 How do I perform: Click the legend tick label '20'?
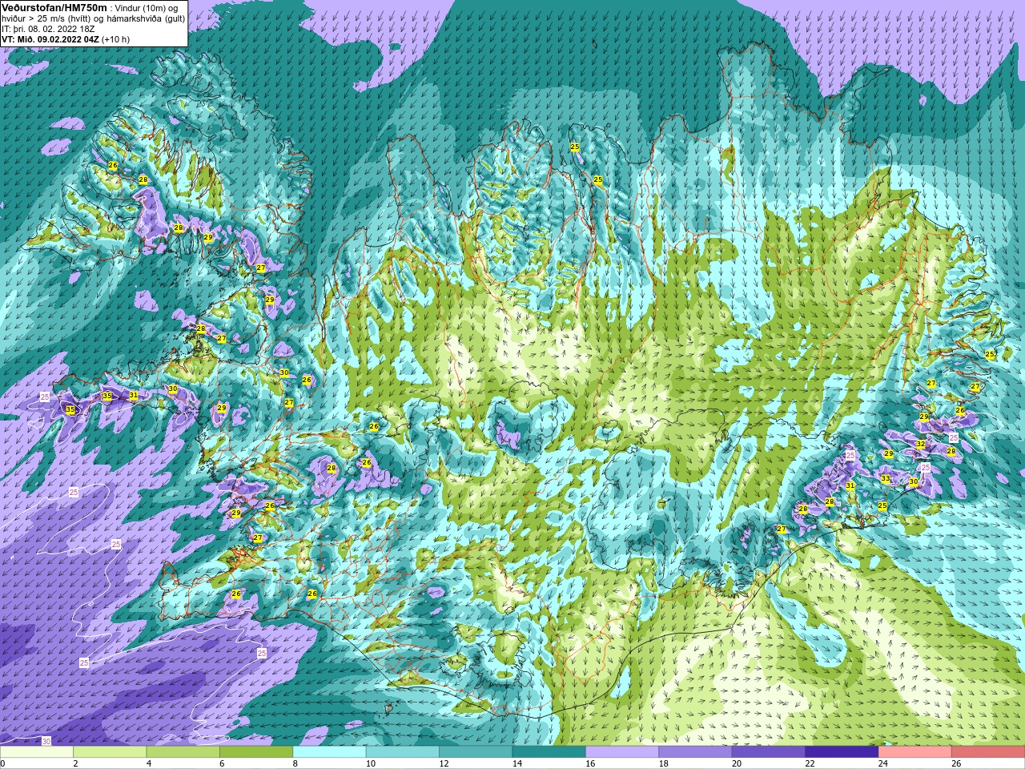pyautogui.click(x=737, y=763)
